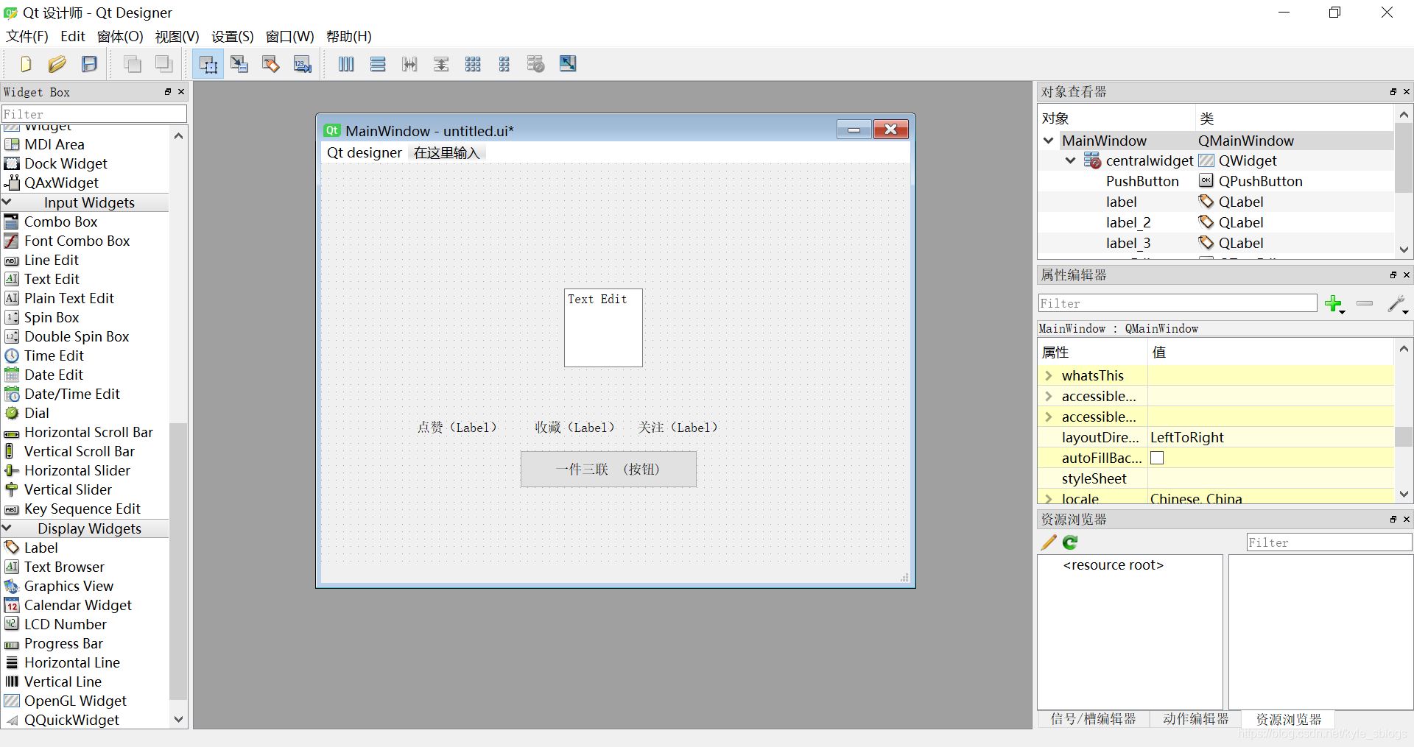Activate Edit Tab Order mode
This screenshot has height=747, width=1414.
[301, 64]
